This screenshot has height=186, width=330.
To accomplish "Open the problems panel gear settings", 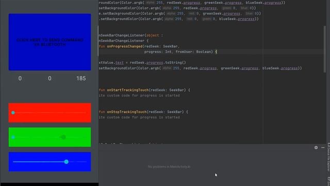I will 316,148.
